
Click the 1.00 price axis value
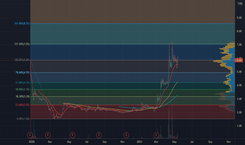239,126
